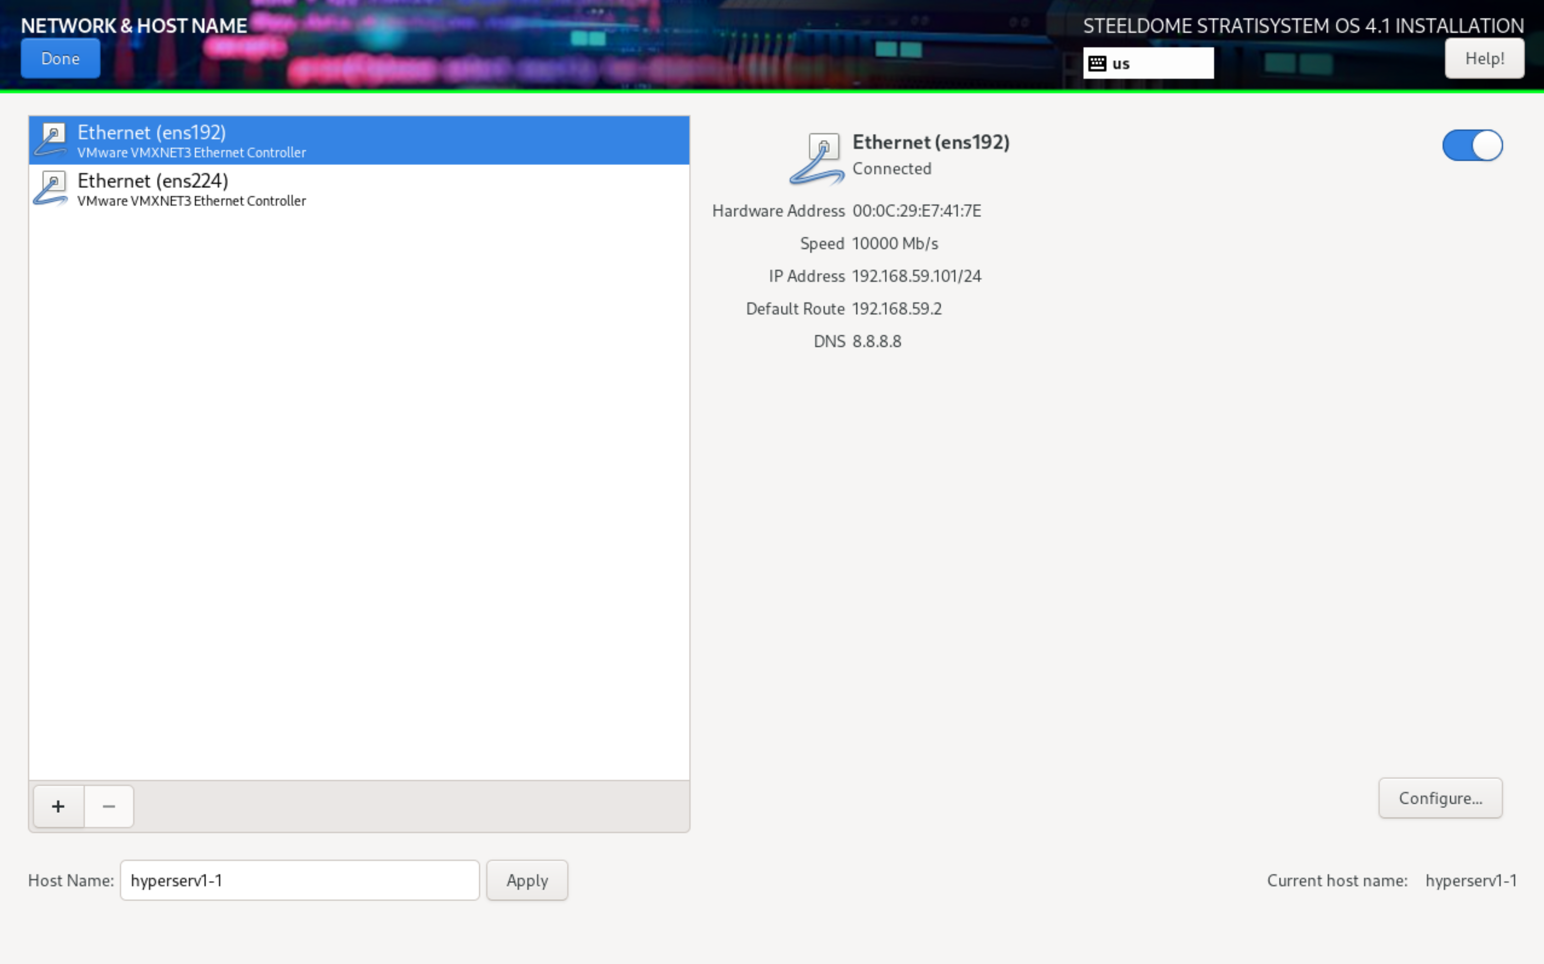Viewport: 1544px width, 964px height.
Task: Click into the Host Name text field
Action: (300, 881)
